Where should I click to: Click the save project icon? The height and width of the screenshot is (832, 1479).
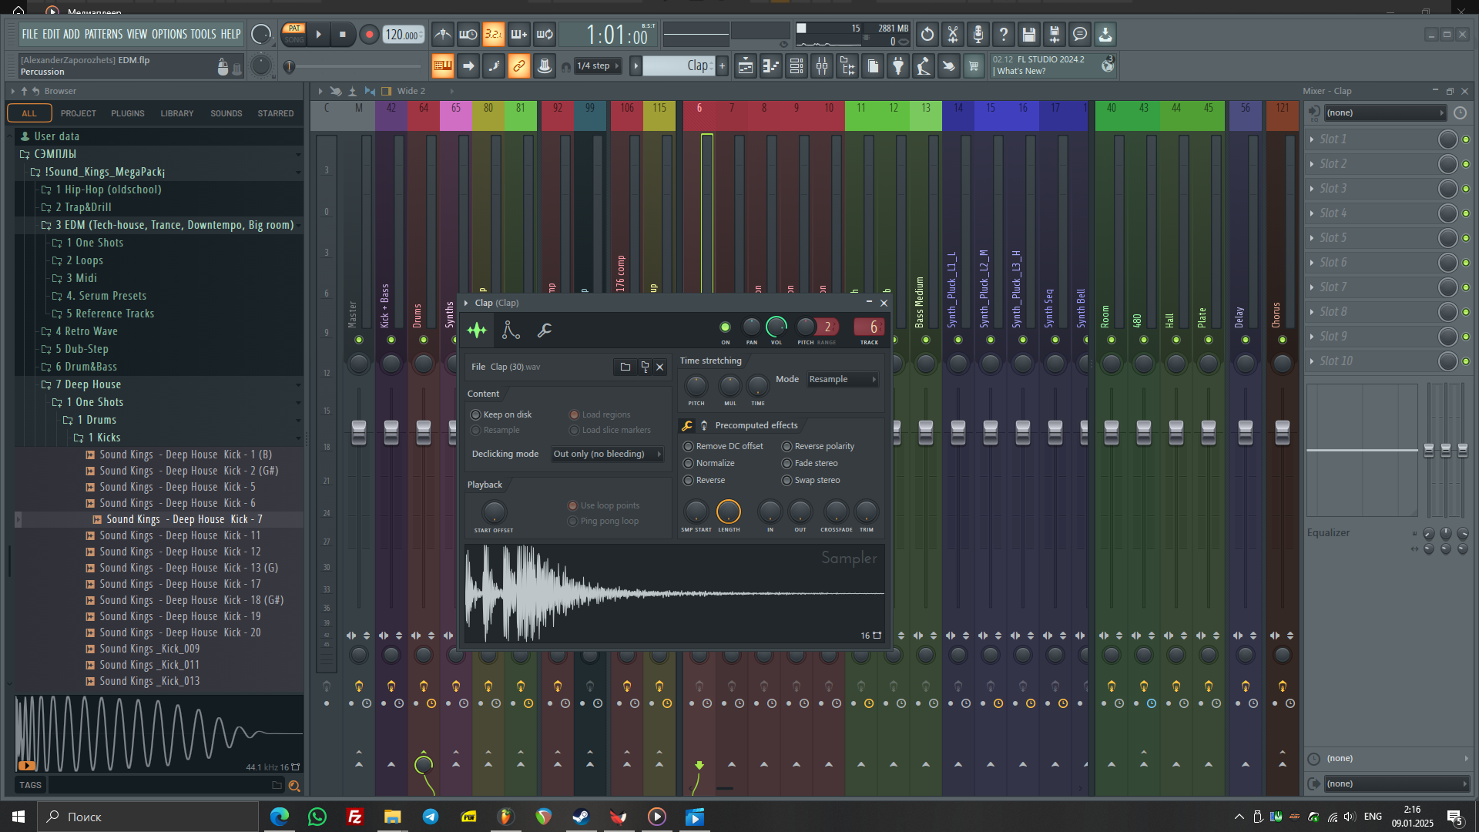1029,34
